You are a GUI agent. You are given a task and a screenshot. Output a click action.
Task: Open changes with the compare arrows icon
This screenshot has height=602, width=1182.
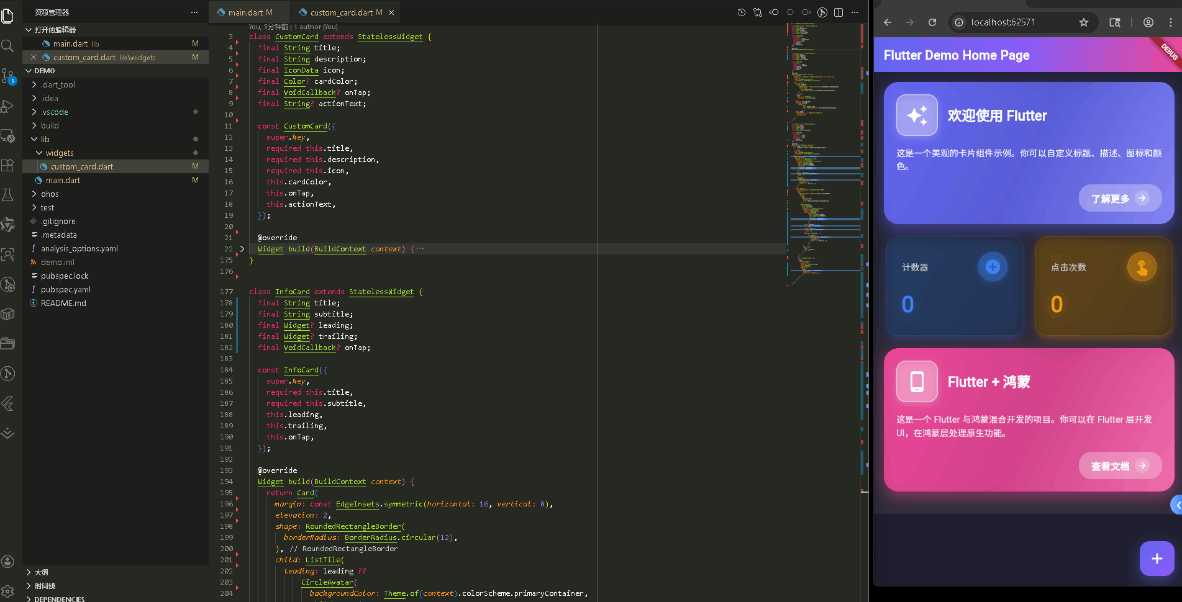tap(758, 12)
